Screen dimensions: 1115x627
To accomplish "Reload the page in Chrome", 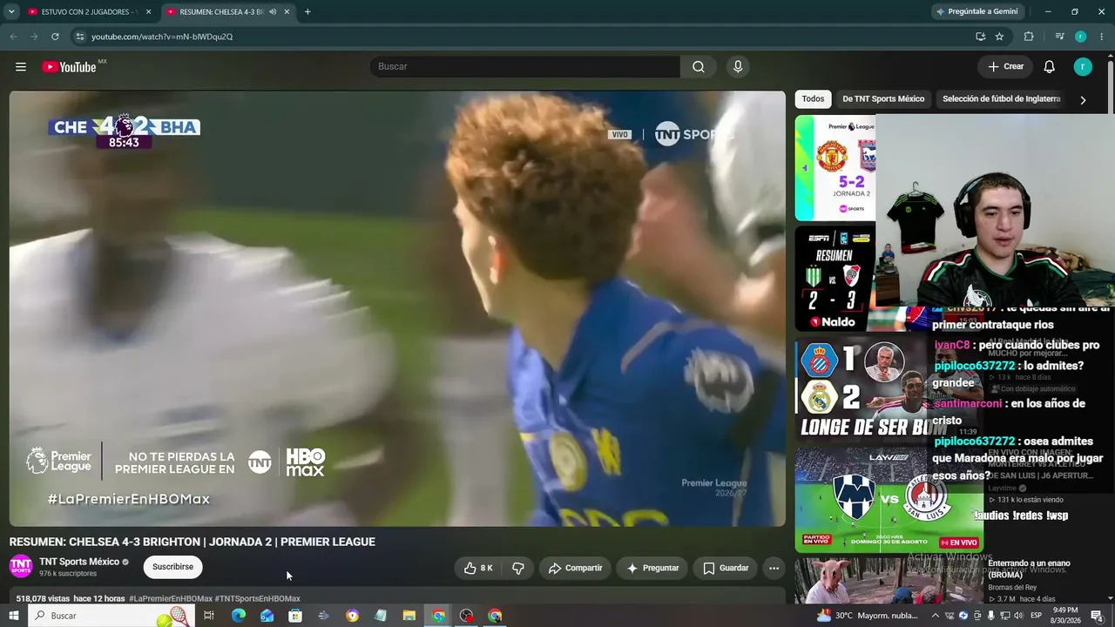I will tap(55, 37).
